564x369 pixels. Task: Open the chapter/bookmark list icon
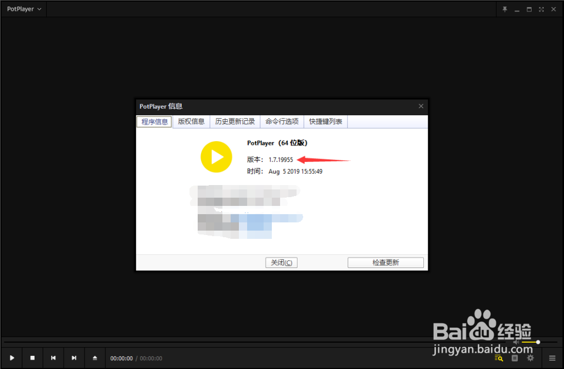pos(515,358)
